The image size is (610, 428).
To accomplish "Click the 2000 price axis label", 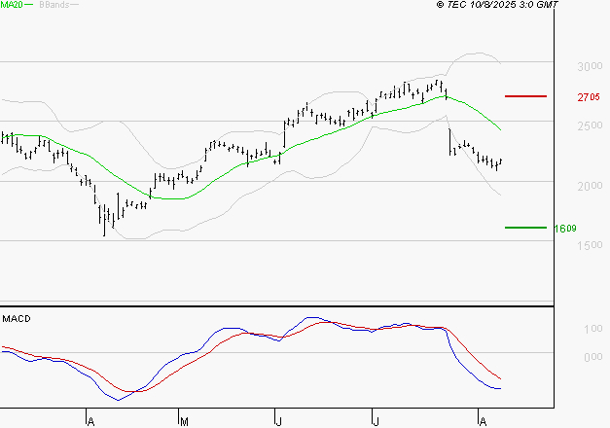I will coord(590,186).
